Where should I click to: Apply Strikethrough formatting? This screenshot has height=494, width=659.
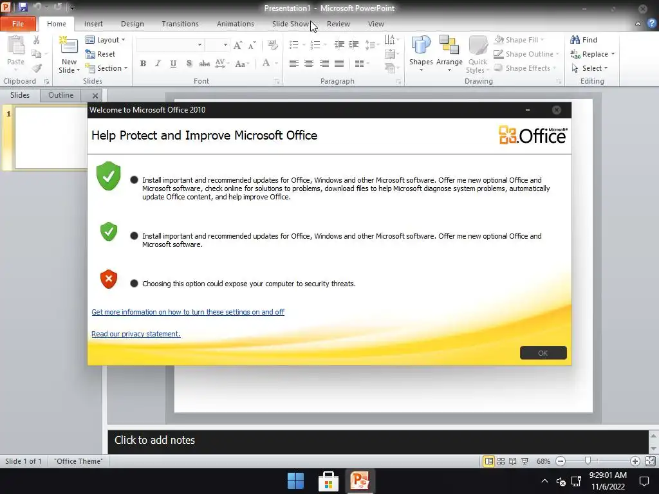(204, 64)
